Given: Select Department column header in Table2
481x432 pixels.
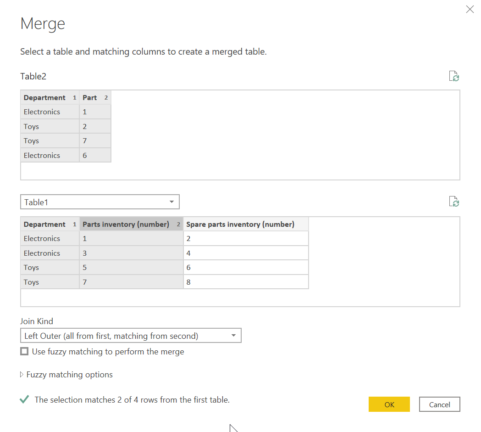Looking at the screenshot, I should click(50, 98).
